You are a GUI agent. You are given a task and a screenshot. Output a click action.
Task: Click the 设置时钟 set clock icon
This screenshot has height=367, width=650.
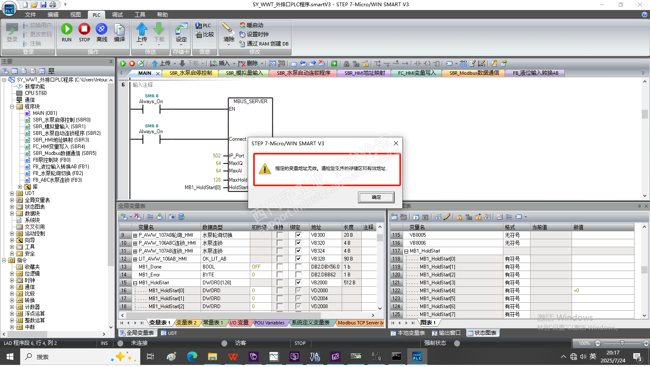242,35
